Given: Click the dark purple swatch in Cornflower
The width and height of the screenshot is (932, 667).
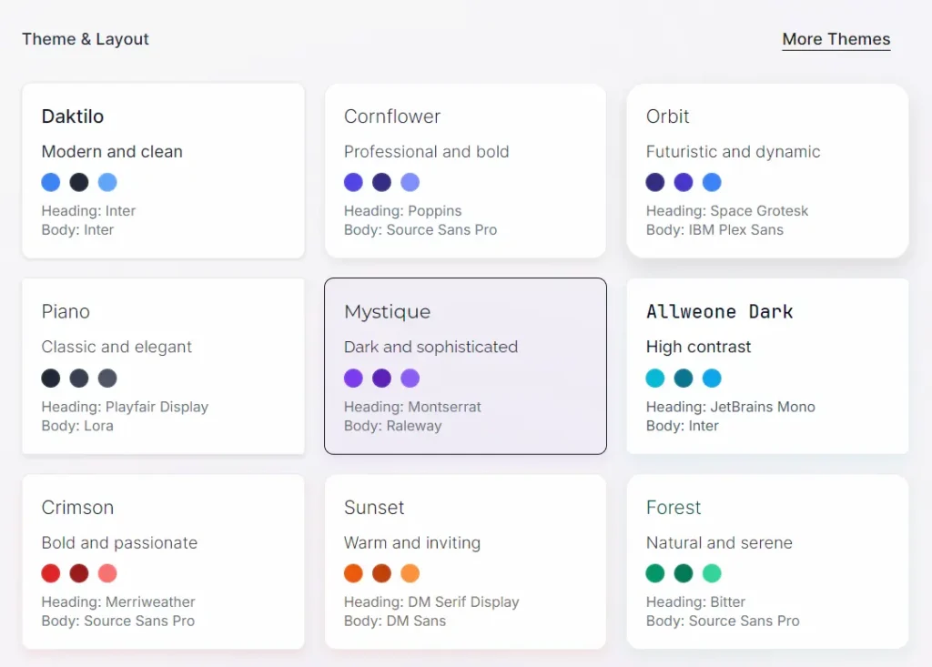Looking at the screenshot, I should tap(380, 182).
